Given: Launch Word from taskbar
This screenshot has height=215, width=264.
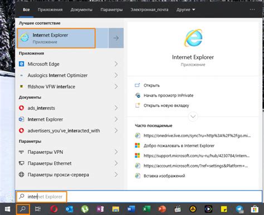Looking at the screenshot, I should (x=131, y=209).
